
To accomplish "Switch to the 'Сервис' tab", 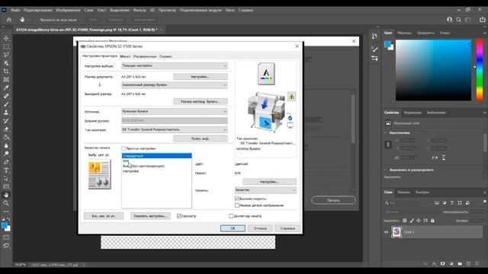I will (165, 56).
